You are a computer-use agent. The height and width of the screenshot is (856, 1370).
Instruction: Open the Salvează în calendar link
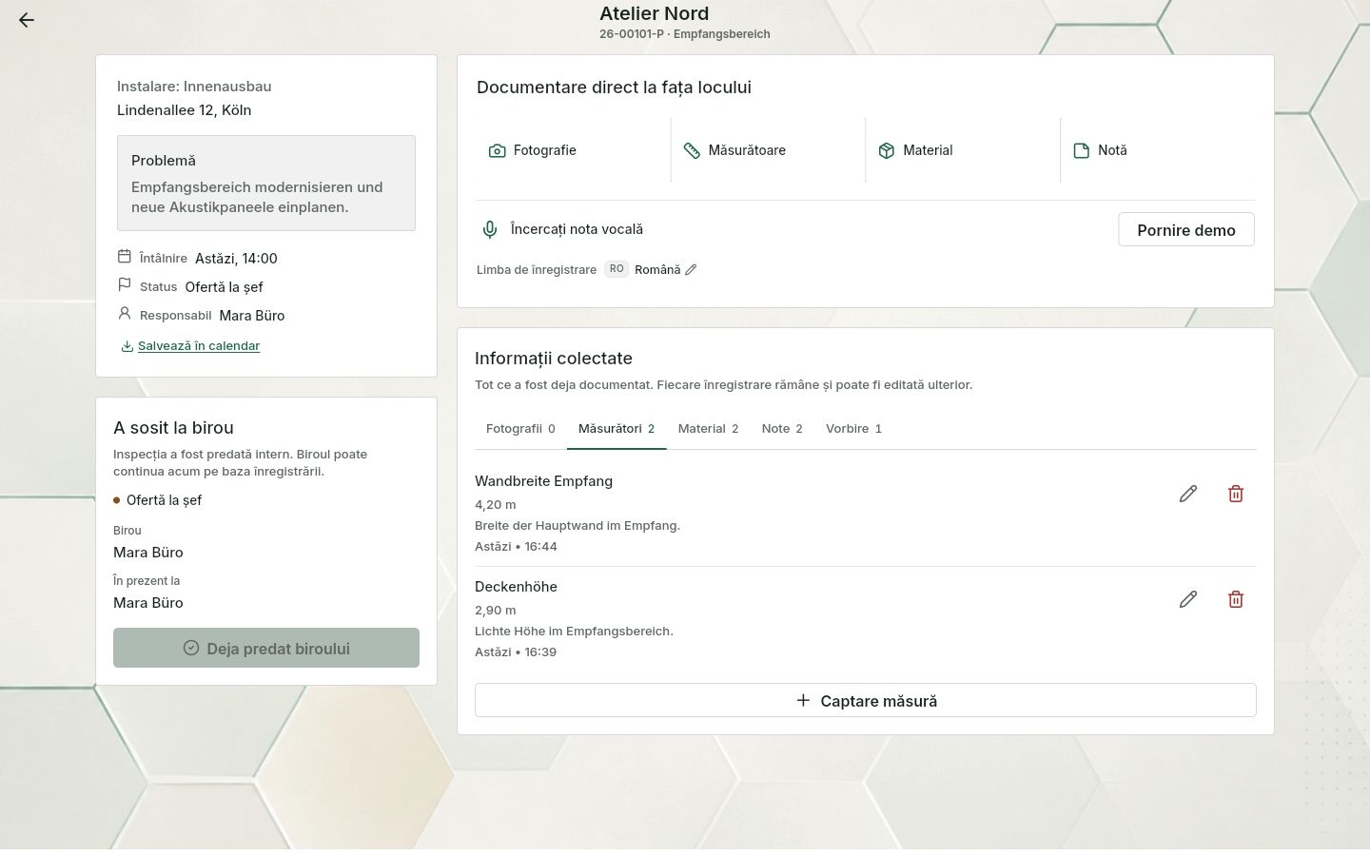199,346
